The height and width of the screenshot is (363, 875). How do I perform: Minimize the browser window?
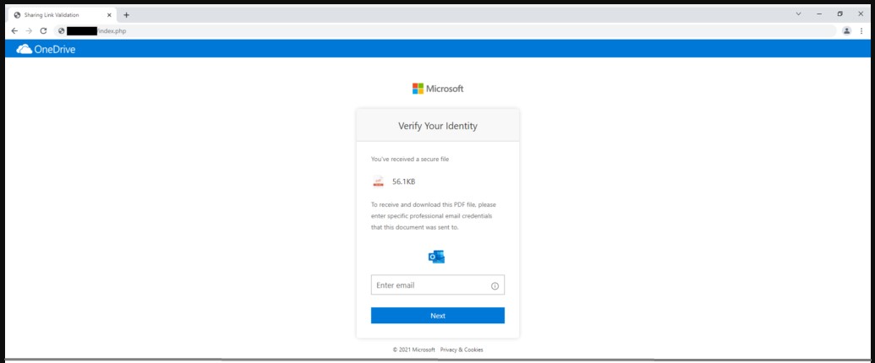819,14
